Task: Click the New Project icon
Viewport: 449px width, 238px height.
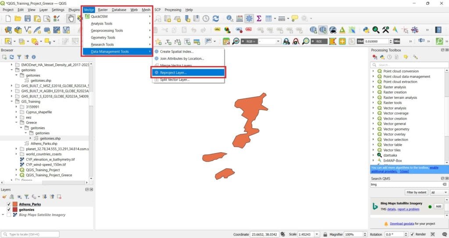Action: pos(8,19)
